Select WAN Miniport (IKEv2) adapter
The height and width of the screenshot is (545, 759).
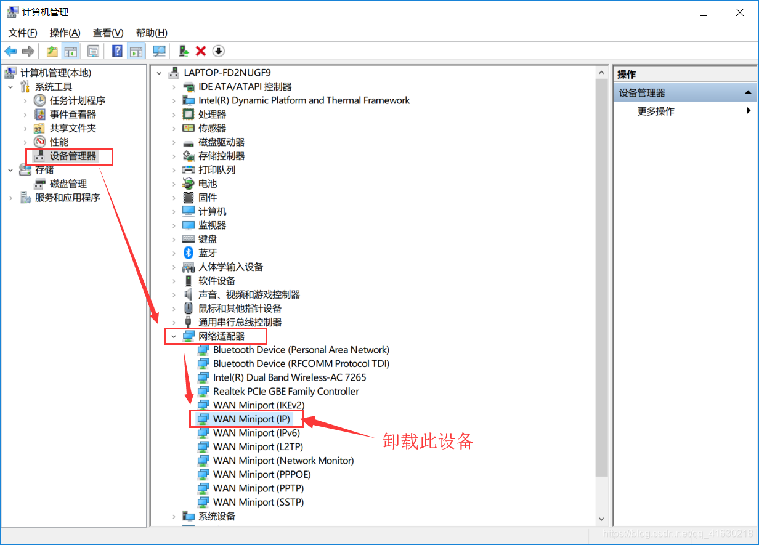259,405
